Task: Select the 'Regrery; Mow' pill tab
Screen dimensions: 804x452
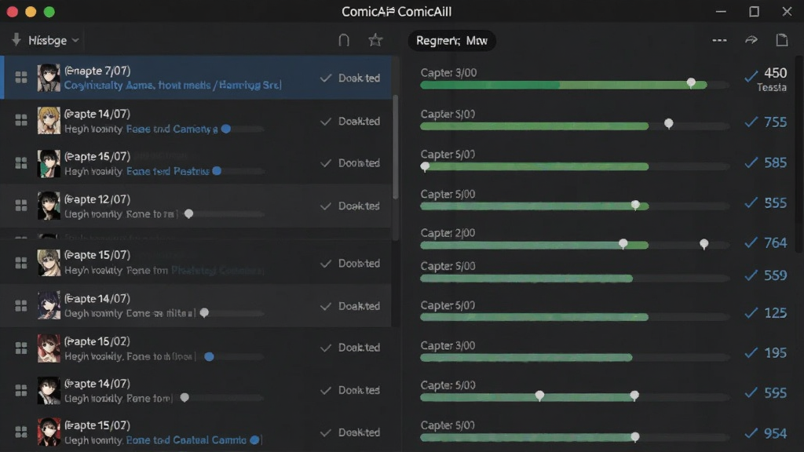Action: (x=451, y=41)
